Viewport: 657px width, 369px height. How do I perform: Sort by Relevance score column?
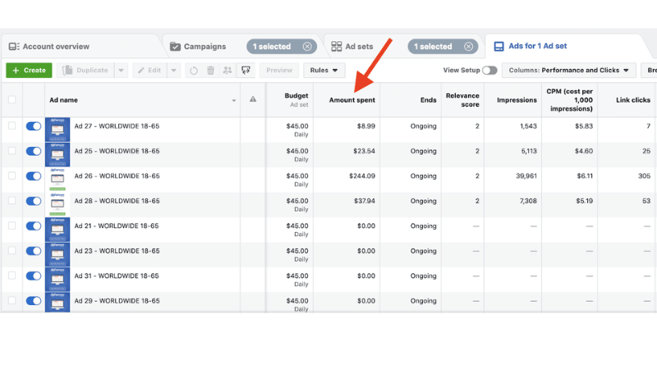tap(462, 100)
